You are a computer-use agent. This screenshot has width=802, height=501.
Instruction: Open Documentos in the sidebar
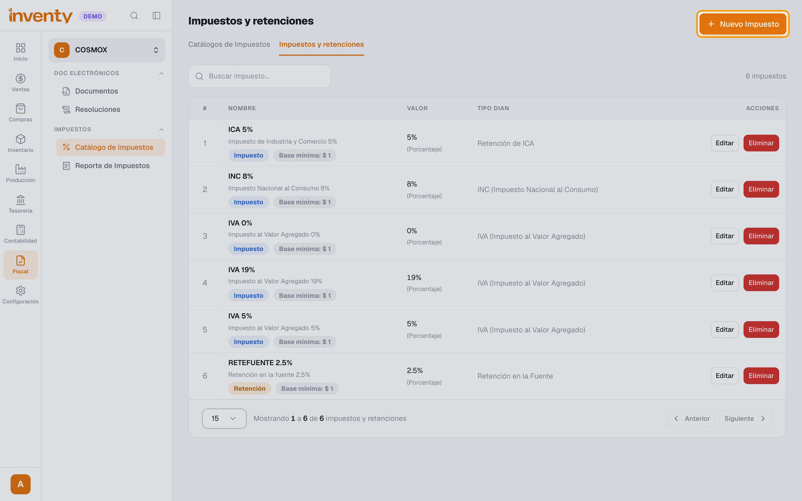[96, 91]
